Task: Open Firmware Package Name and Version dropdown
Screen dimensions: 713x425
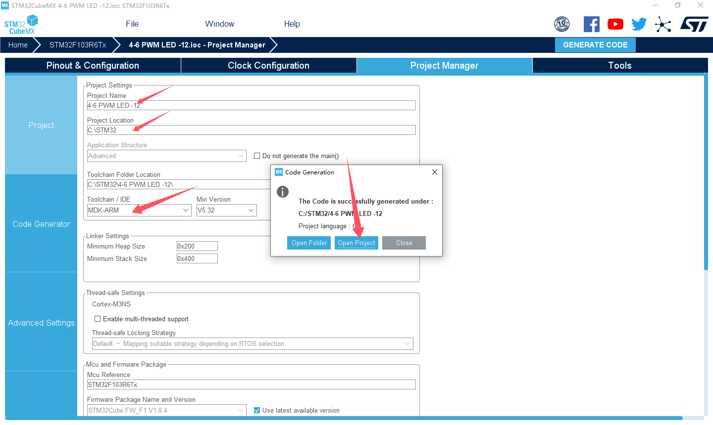Action: [167, 410]
